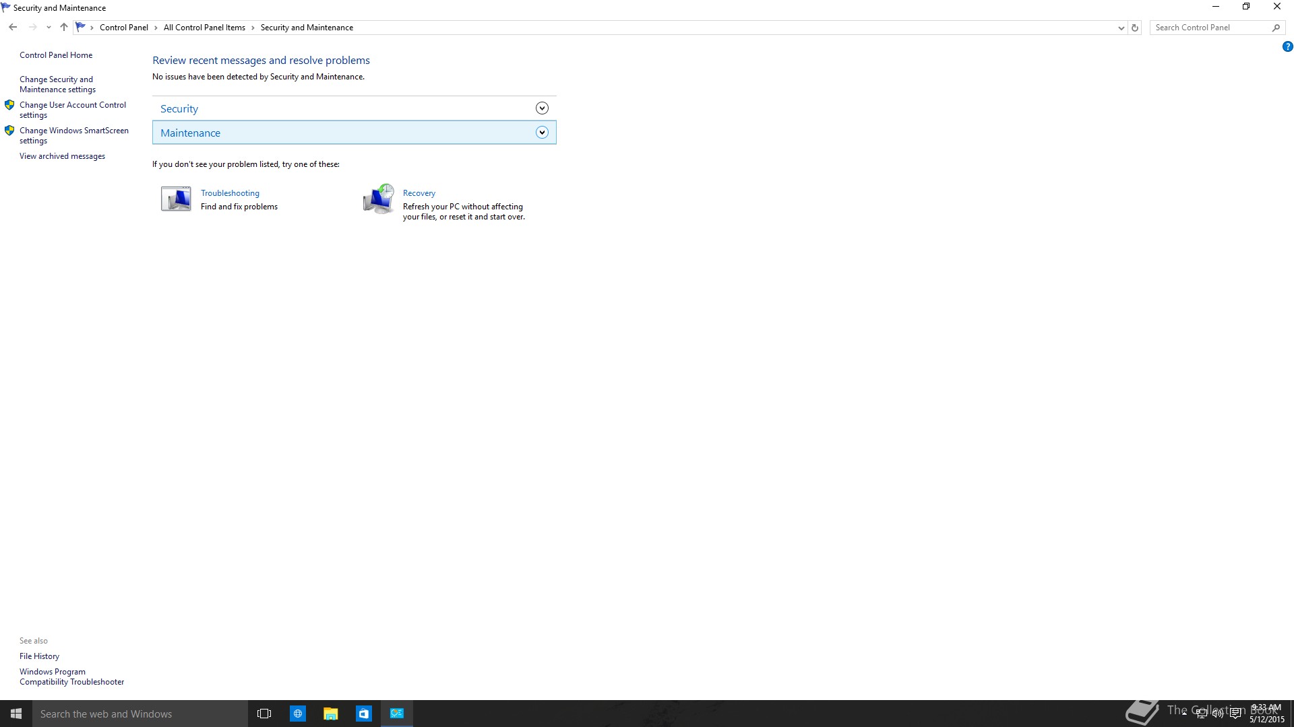The height and width of the screenshot is (727, 1294).
Task: Click the search magnifier icon
Action: pos(1276,28)
